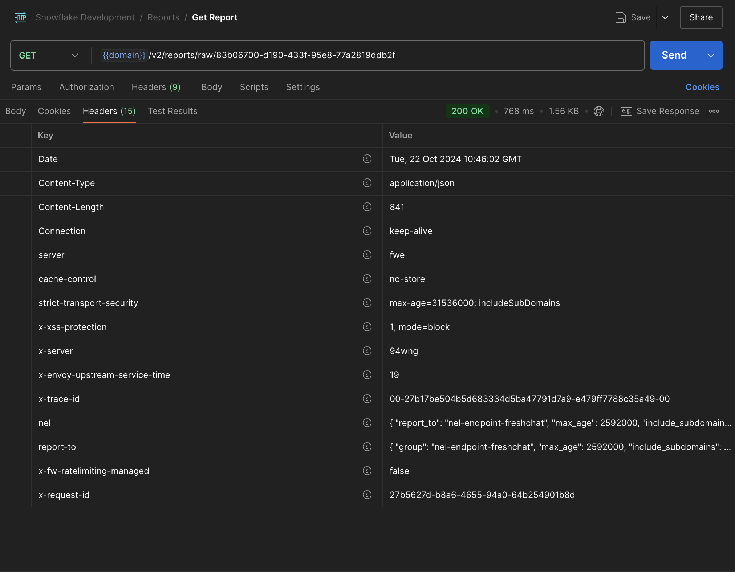Expand the Save options chevron
Image resolution: width=735 pixels, height=572 pixels.
pos(665,17)
